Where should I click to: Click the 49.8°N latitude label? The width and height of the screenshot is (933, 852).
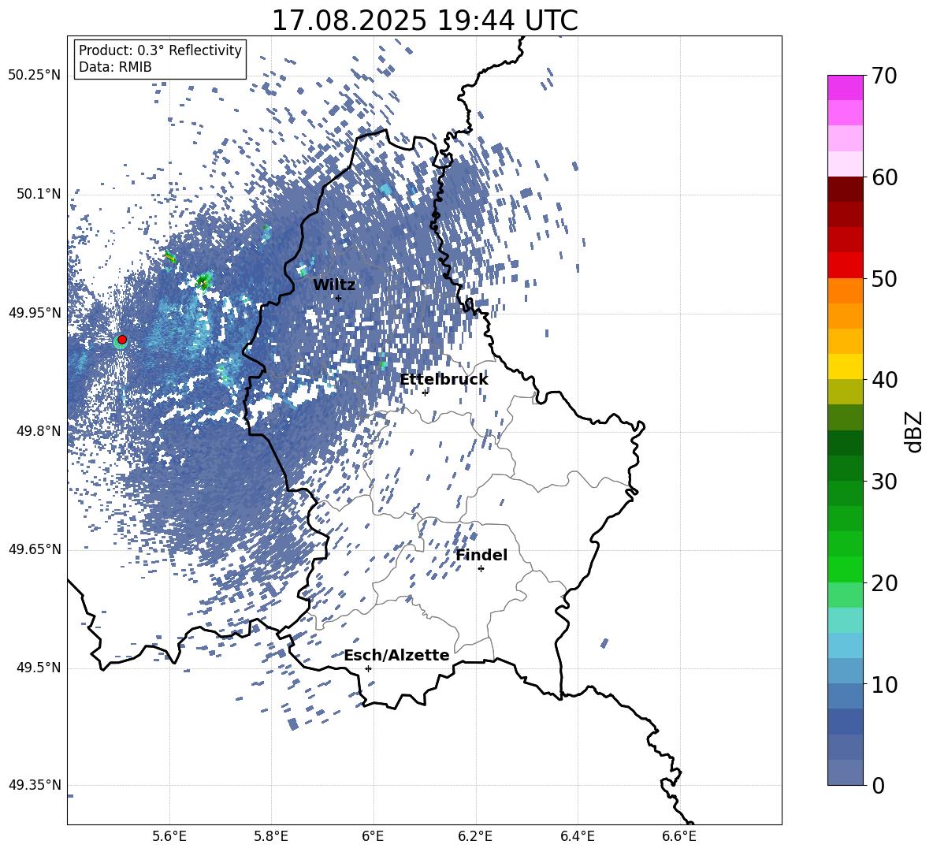[39, 431]
